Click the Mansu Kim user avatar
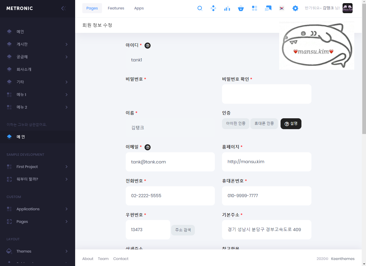Viewport: 366px width, 266px height. coord(347,8)
